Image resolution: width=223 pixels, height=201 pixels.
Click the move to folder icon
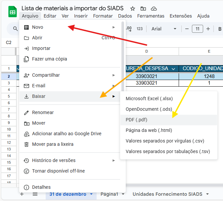(x=143, y=9)
